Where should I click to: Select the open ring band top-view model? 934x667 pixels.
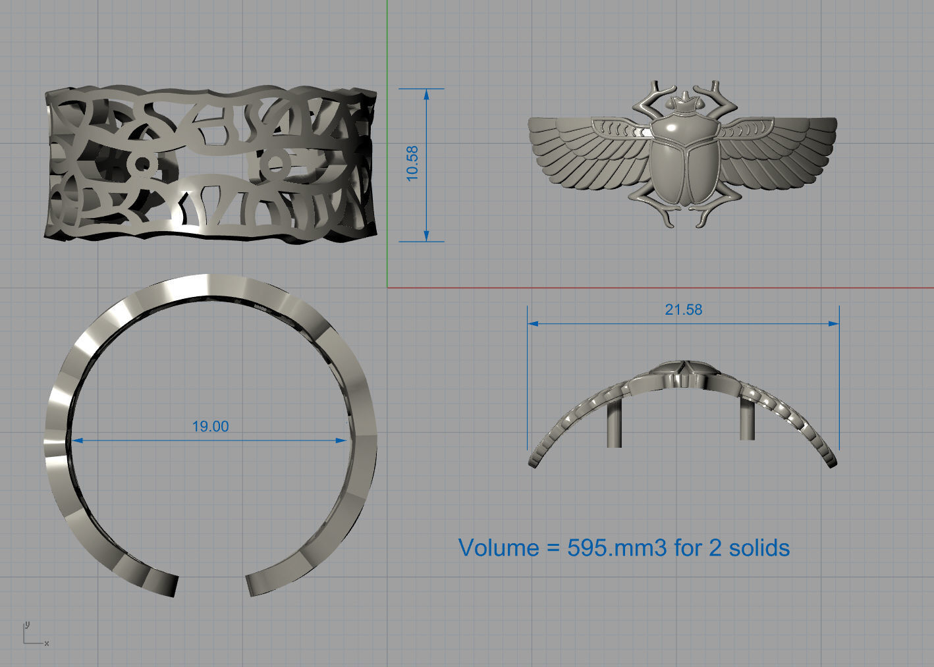pos(211,435)
